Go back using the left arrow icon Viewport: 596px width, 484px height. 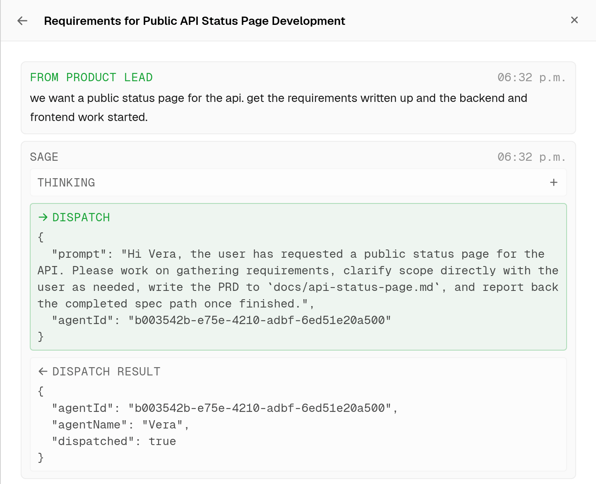click(22, 21)
